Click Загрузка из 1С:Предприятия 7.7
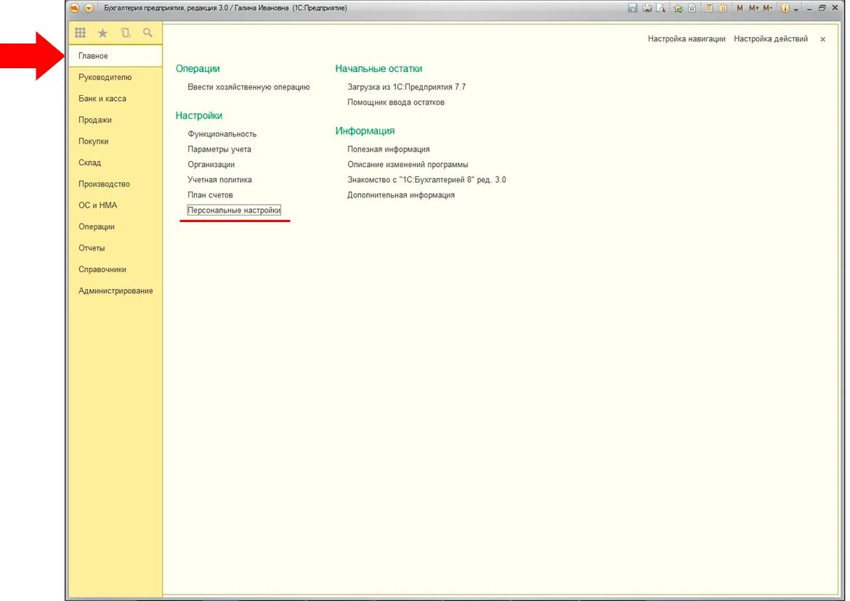The image size is (850, 601). click(407, 87)
